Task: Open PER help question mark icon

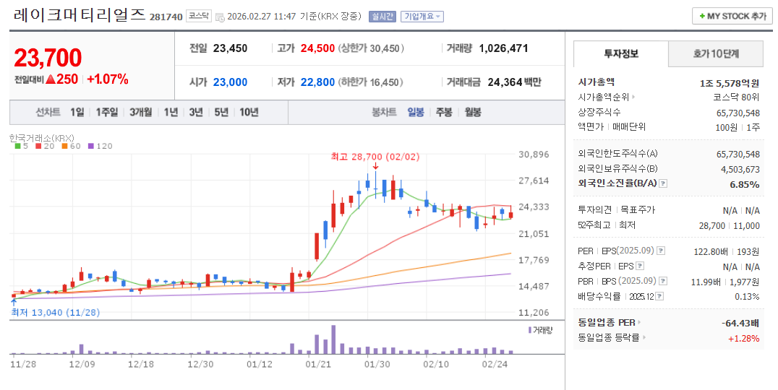Action: tap(661, 251)
